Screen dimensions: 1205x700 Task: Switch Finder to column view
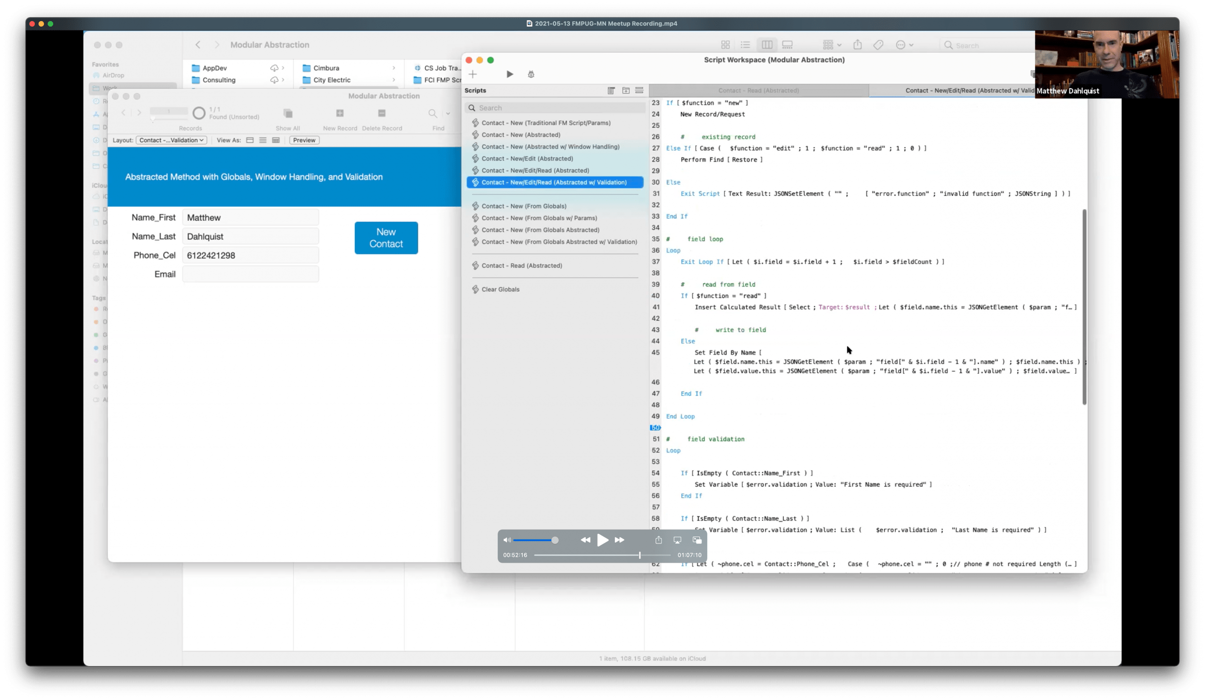766,45
